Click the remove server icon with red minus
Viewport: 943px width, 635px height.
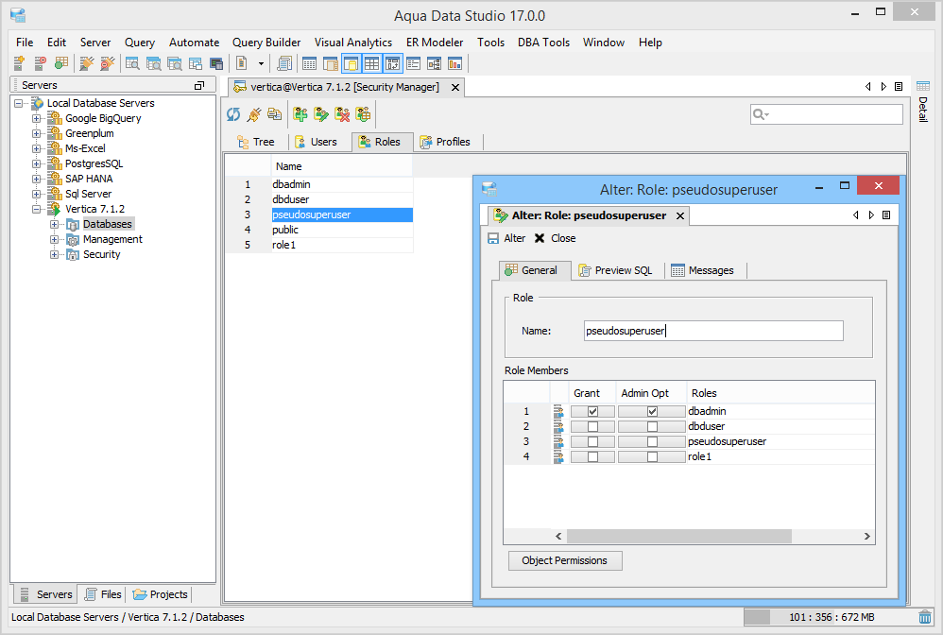tap(40, 63)
